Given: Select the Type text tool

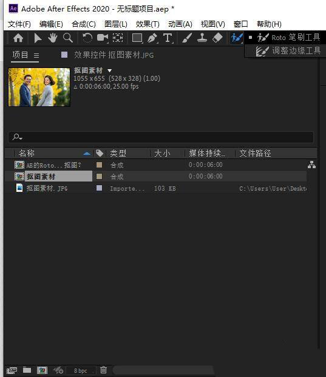Looking at the screenshot, I should tap(168, 38).
